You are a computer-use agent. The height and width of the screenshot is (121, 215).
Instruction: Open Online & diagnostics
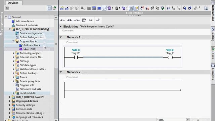coord(31,37)
